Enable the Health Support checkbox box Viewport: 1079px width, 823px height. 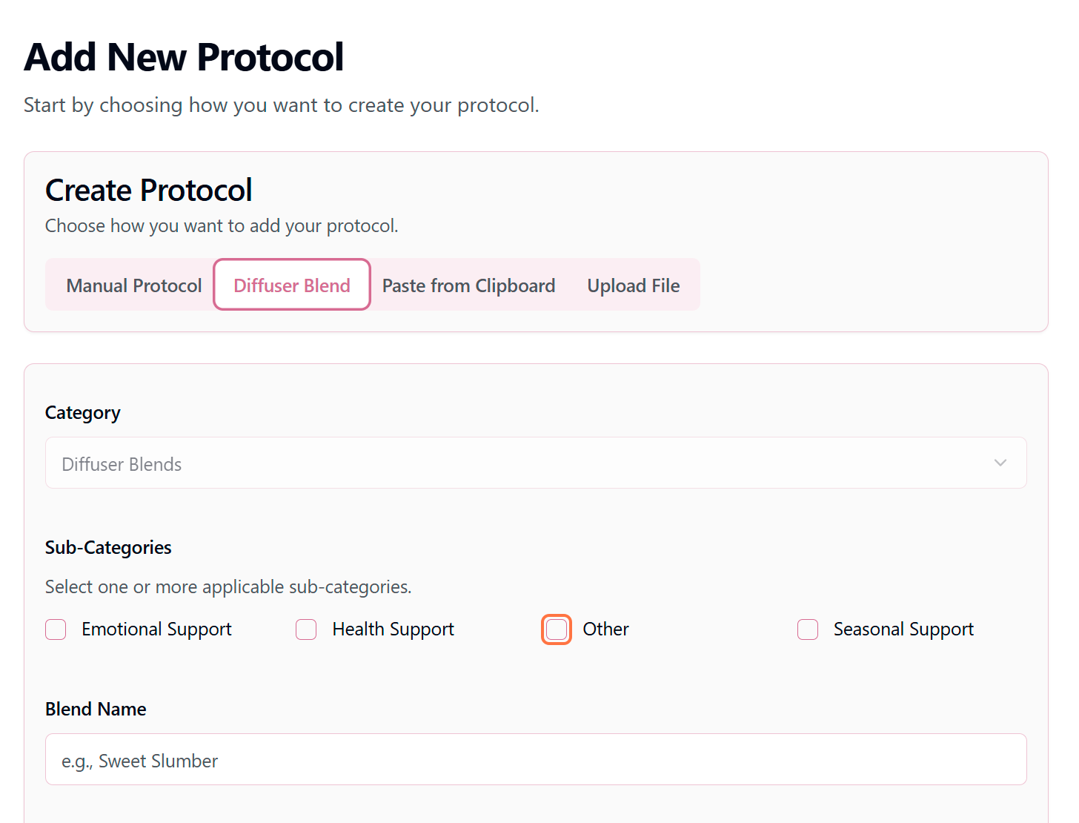306,629
